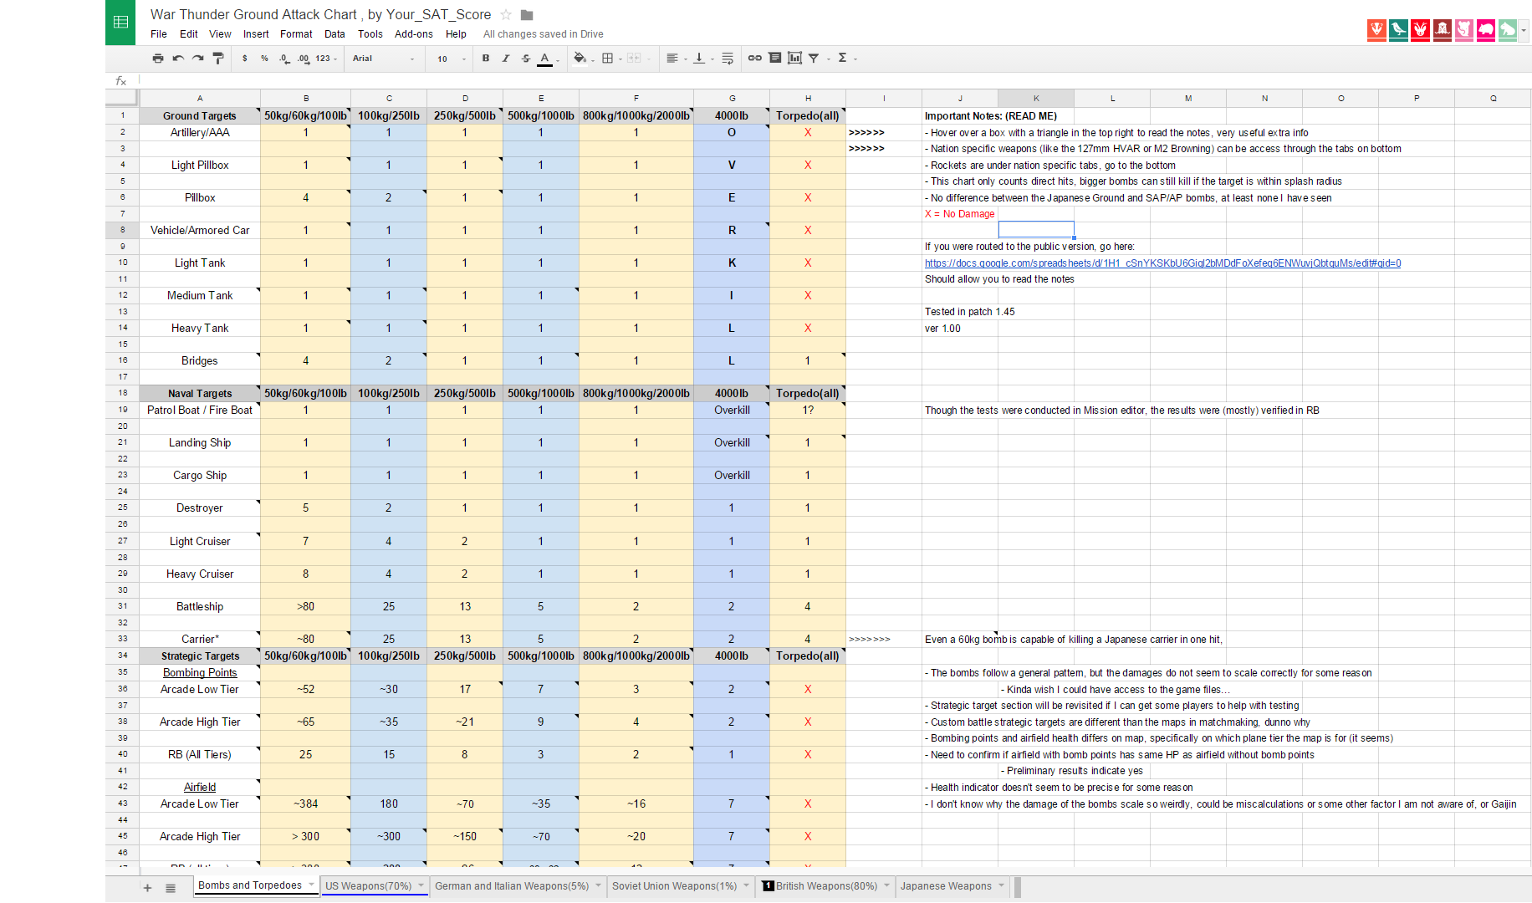Expand Bombs and Torpedoes tab dropdown arrow
The image size is (1532, 903).
tap(312, 885)
